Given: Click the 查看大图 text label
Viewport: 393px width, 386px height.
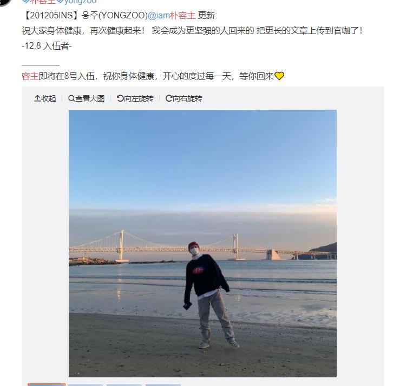Looking at the screenshot, I should click(90, 98).
